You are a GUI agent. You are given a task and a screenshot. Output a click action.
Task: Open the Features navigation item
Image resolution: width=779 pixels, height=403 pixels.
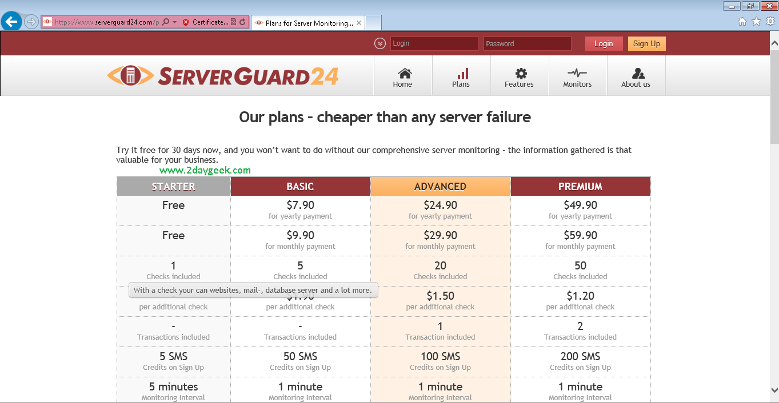[x=519, y=76]
